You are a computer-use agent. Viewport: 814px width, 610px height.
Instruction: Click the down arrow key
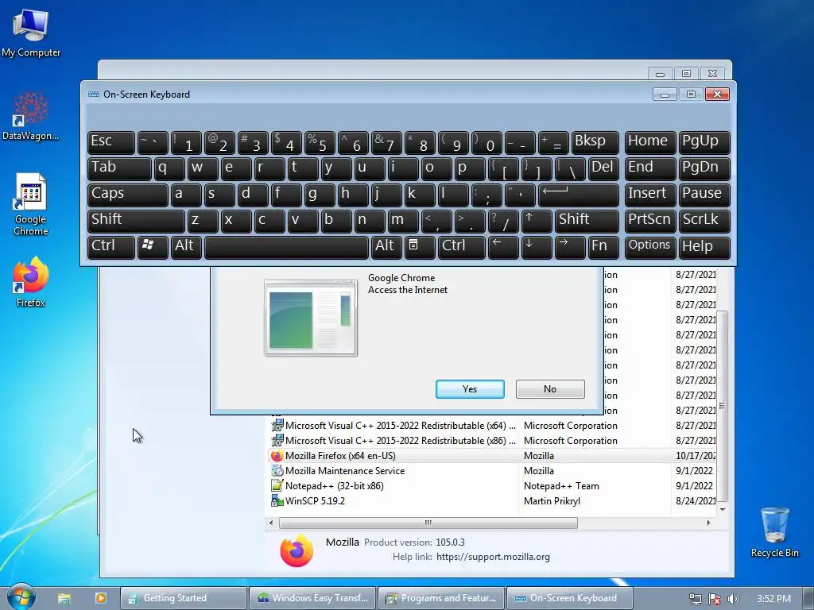point(537,247)
